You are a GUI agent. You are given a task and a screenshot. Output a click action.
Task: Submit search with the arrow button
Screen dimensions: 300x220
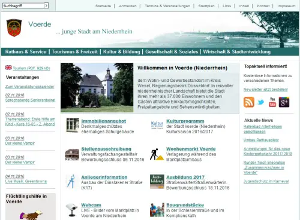[x=46, y=5]
